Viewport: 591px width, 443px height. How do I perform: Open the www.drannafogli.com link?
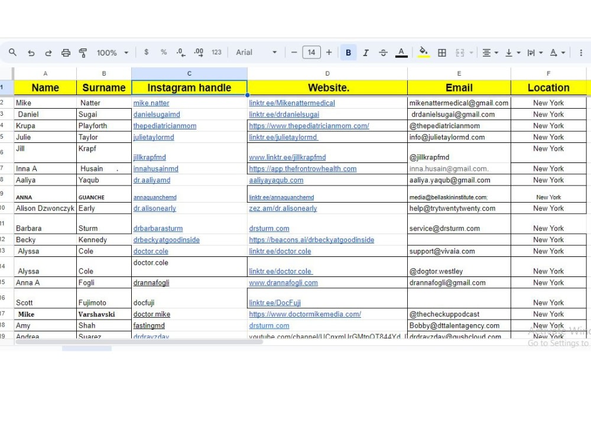284,283
